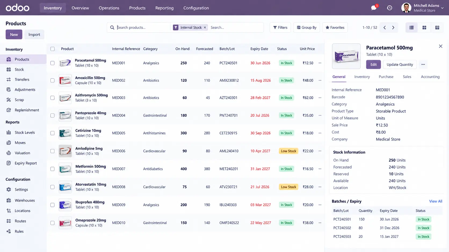Open Scrap in the sidebar

23,100
